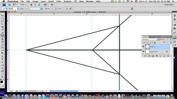Select the Paint Bucket tool

pyautogui.click(x=2, y=48)
